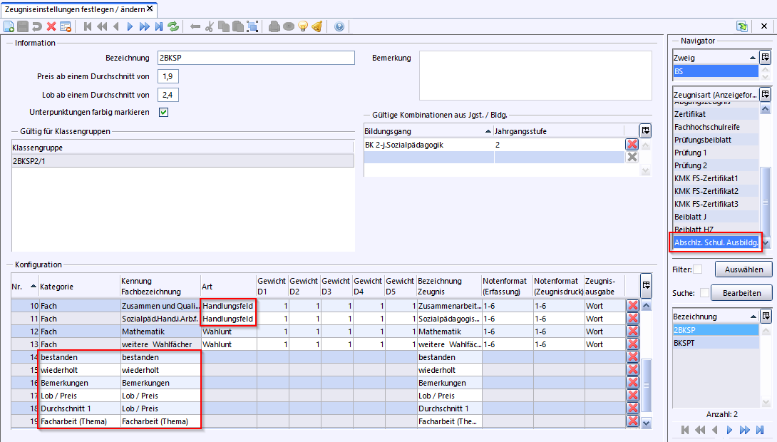Tick the Suche checkbox in Navigator
The height and width of the screenshot is (442, 777).
tap(704, 293)
